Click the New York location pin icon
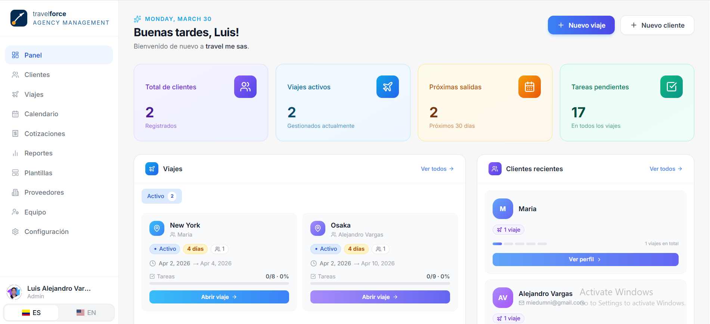710x324 pixels. click(157, 228)
